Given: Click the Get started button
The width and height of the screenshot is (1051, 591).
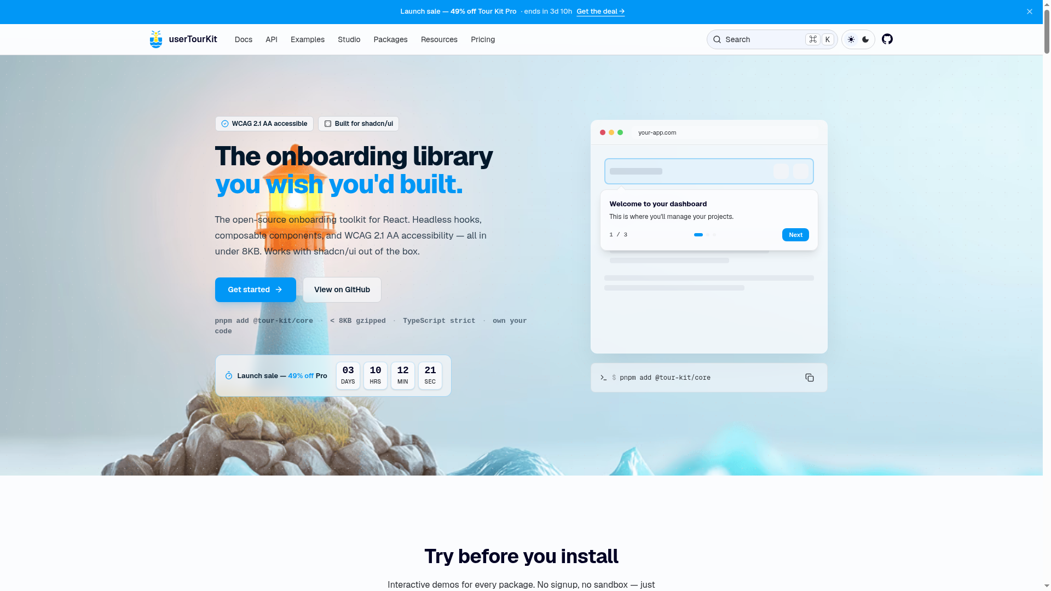Looking at the screenshot, I should [256, 289].
